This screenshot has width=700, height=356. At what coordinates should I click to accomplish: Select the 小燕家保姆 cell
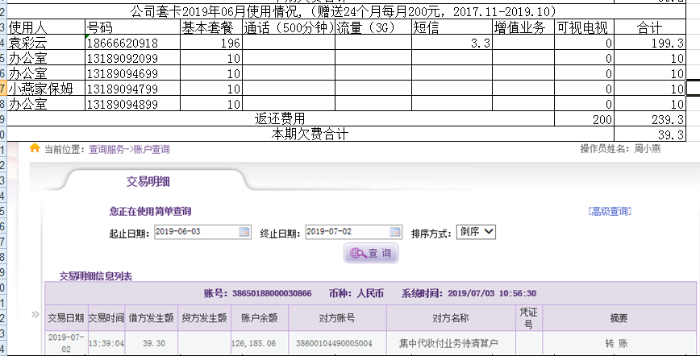(45, 89)
